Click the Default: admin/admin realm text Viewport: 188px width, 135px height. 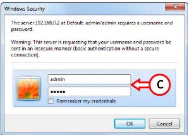click(91, 23)
